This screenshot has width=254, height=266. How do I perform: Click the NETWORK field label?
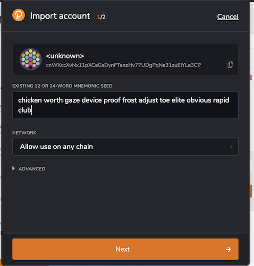pyautogui.click(x=24, y=133)
